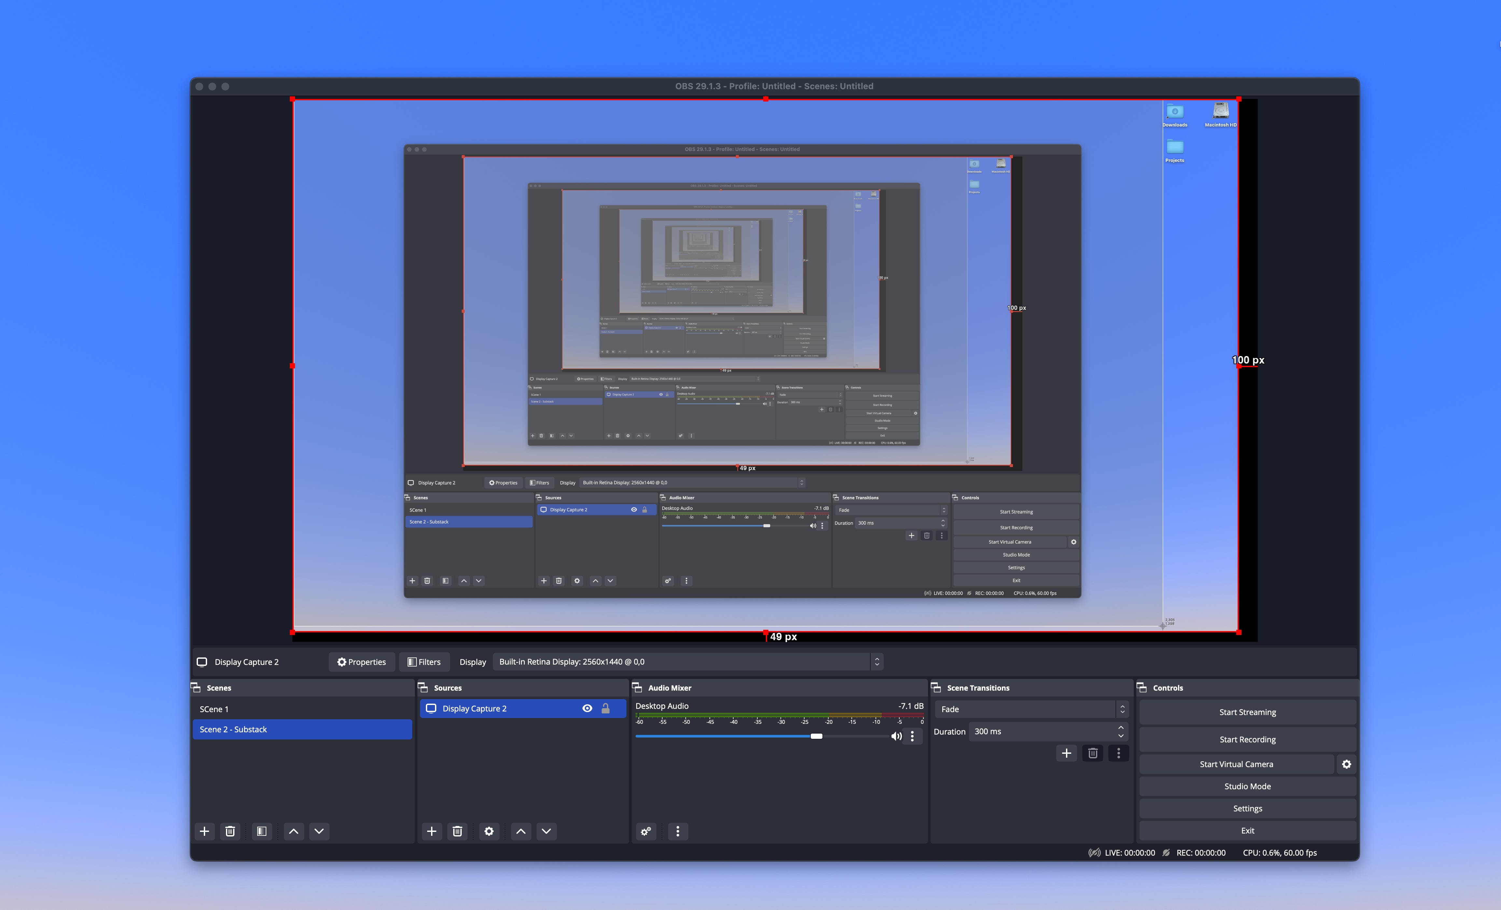Image resolution: width=1501 pixels, height=910 pixels.
Task: Open the Desktop Audio options menu
Action: click(x=913, y=736)
